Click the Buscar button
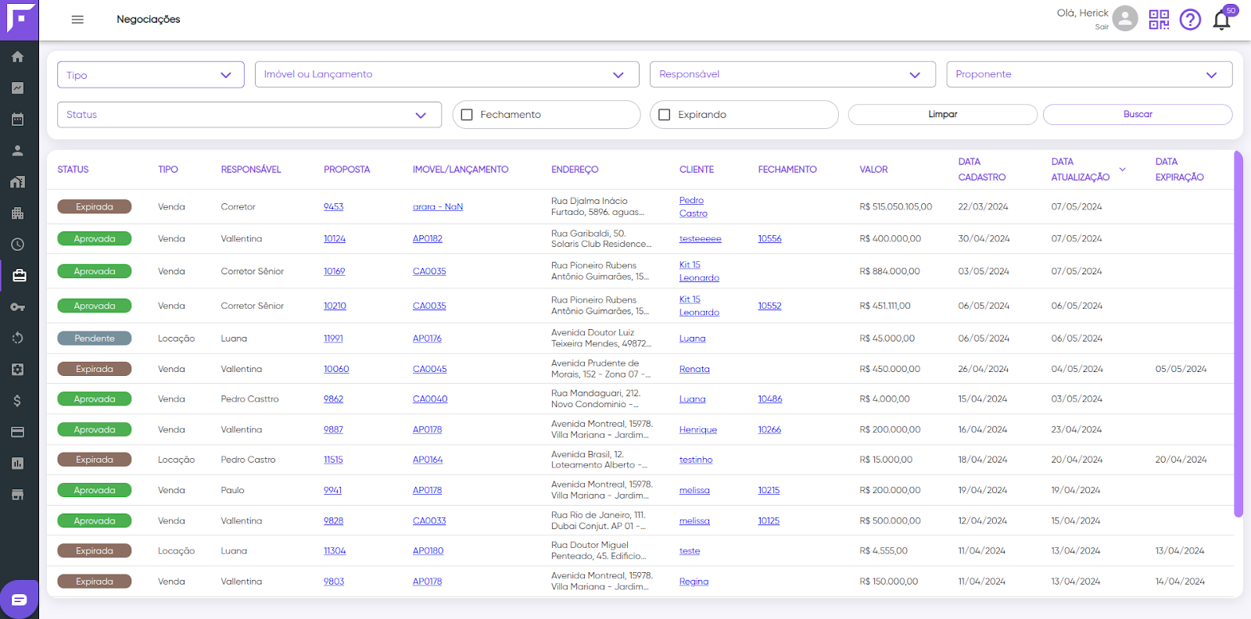This screenshot has width=1251, height=619. 1138,114
